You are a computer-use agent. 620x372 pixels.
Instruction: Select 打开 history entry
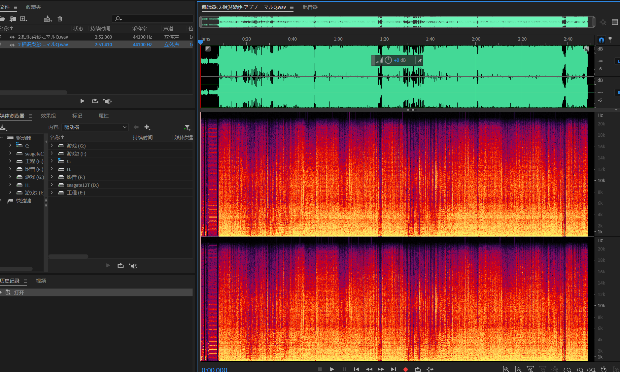click(96, 292)
